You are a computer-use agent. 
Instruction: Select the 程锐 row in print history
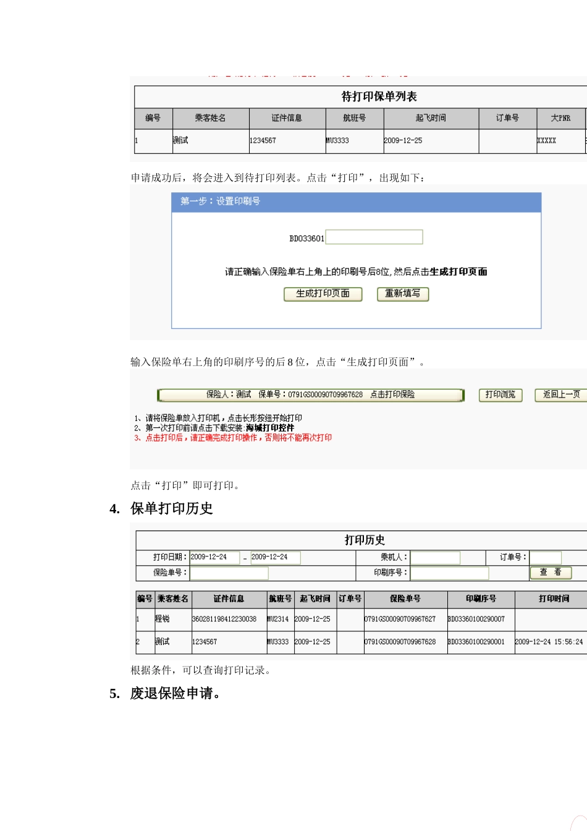pos(163,619)
